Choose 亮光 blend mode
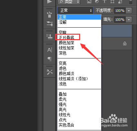Image resolution: width=137 pixels, height=131 pixels. pyautogui.click(x=79, y=109)
